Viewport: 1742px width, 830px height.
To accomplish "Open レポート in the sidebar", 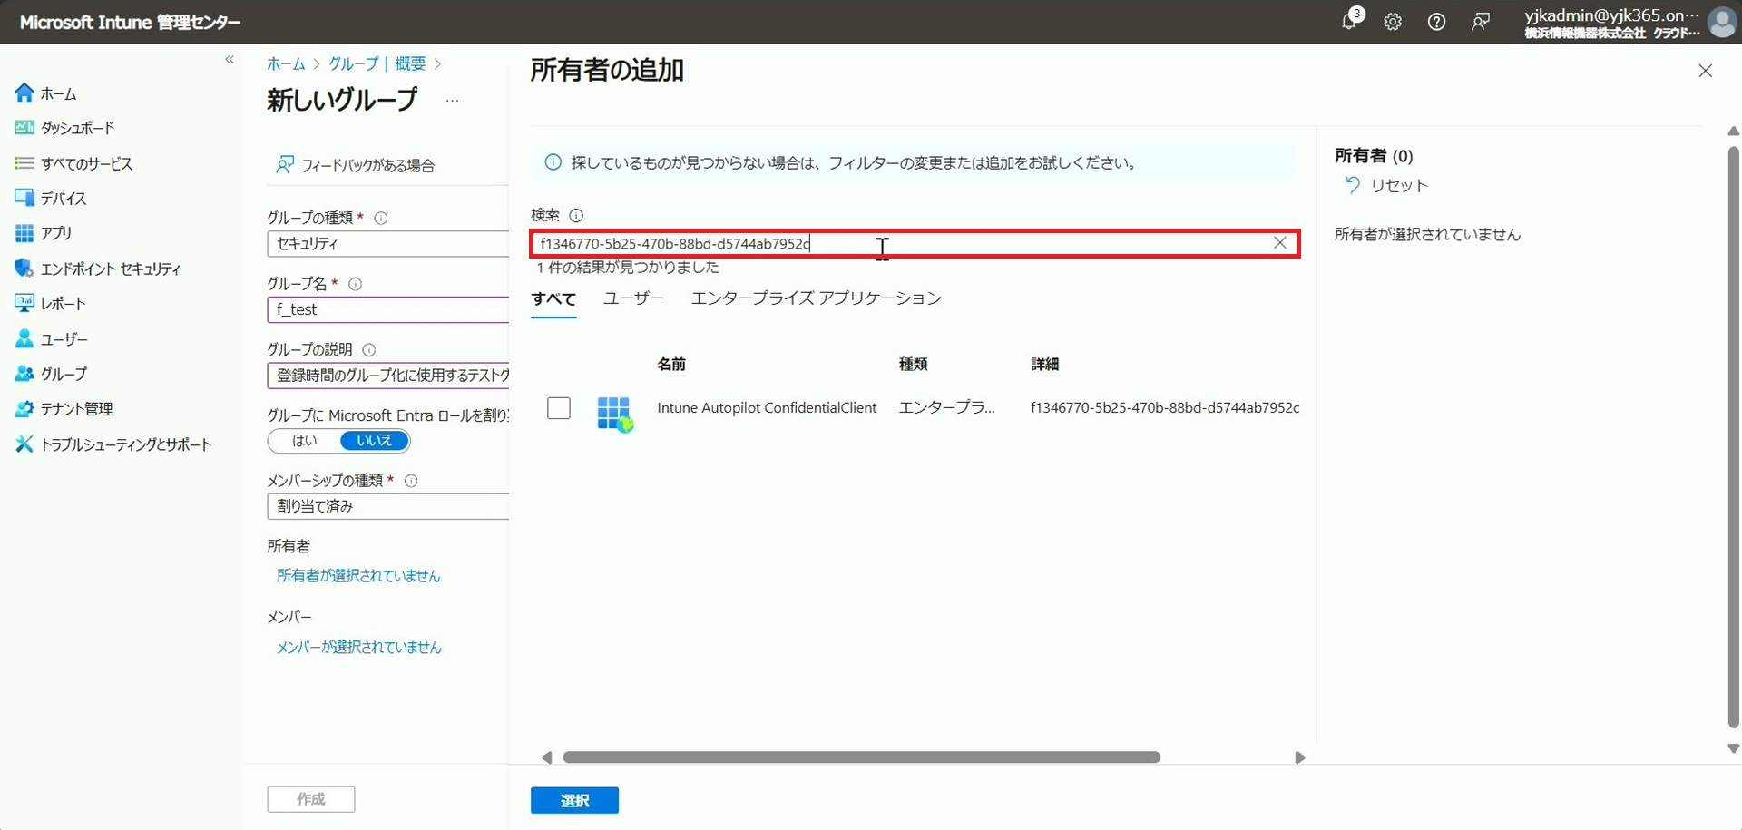I will coord(50,303).
